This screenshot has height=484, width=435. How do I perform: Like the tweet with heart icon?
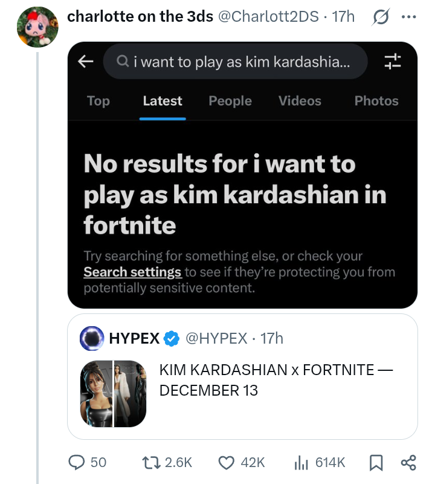point(225,462)
